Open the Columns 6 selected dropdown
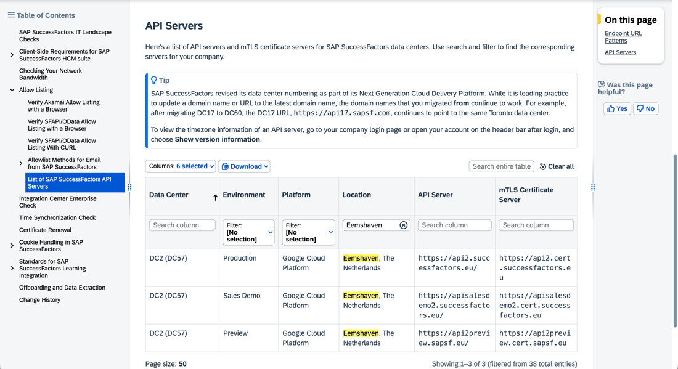The width and height of the screenshot is (678, 369). click(x=181, y=166)
